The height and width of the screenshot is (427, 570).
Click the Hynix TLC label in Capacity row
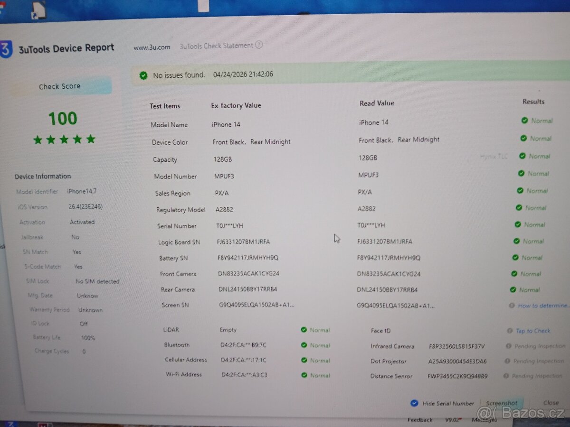click(x=494, y=156)
